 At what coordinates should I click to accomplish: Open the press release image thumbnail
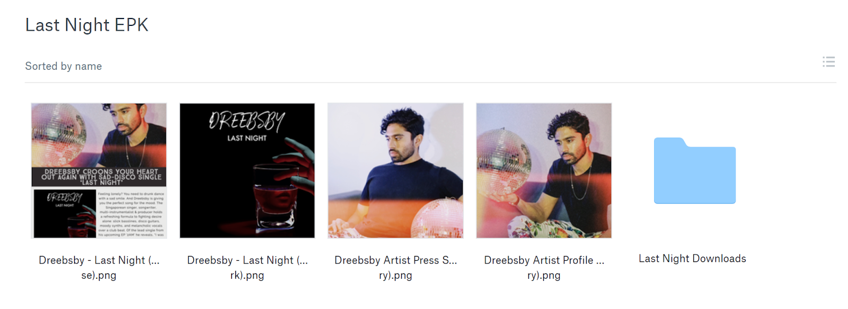[x=99, y=170]
